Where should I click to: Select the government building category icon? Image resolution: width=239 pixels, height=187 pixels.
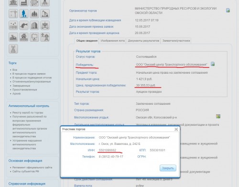point(13,2)
